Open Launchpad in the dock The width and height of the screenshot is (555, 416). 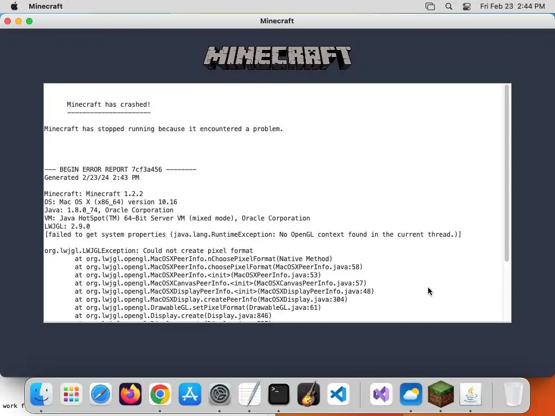[x=71, y=394]
